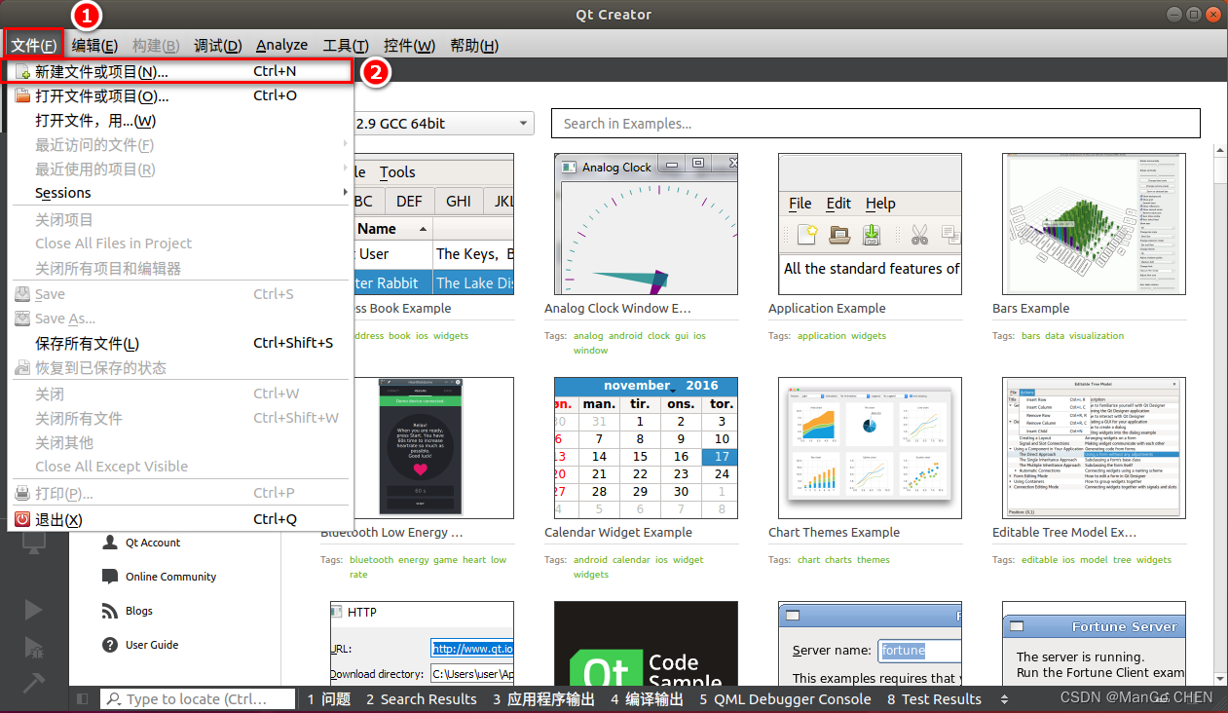This screenshot has height=713, width=1228.
Task: Expand the 最近访问的文件(F) submenu
Action: click(x=178, y=145)
